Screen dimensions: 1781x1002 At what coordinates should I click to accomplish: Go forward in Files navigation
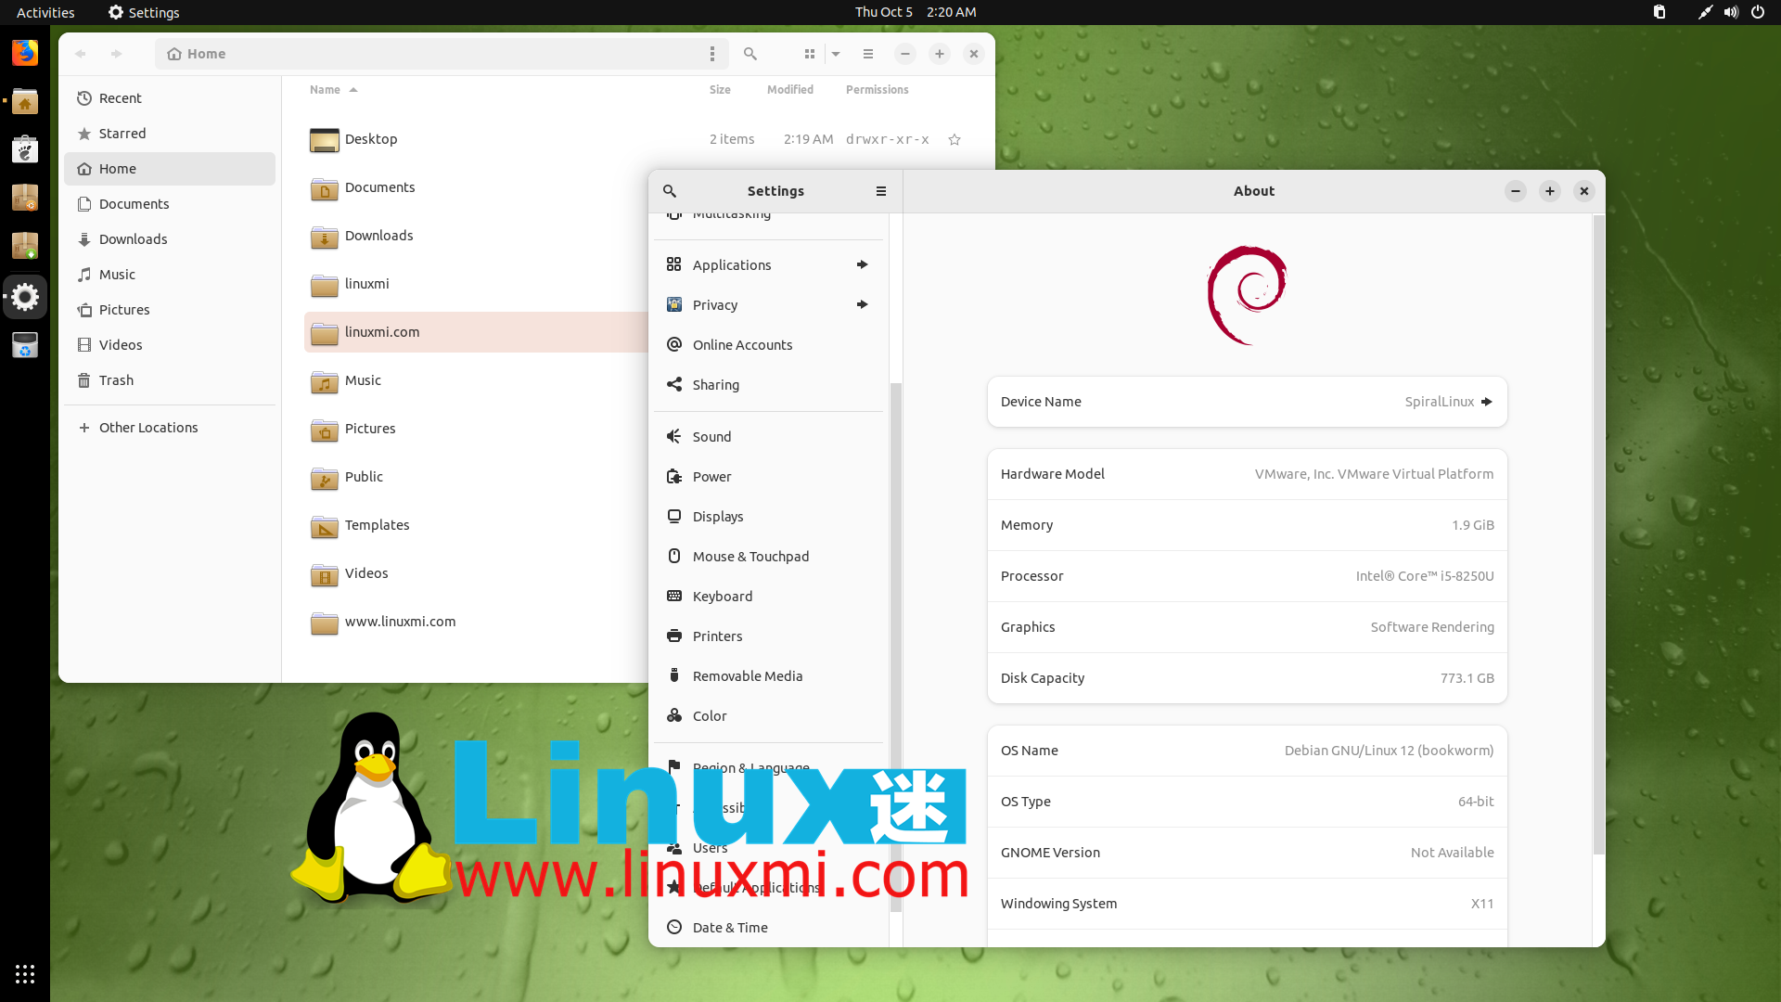click(x=116, y=54)
